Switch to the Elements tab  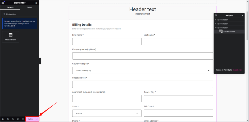coord(10,7)
